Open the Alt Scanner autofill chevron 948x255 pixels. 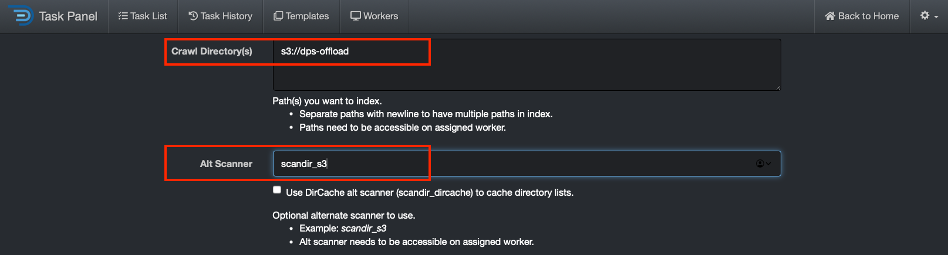point(768,164)
